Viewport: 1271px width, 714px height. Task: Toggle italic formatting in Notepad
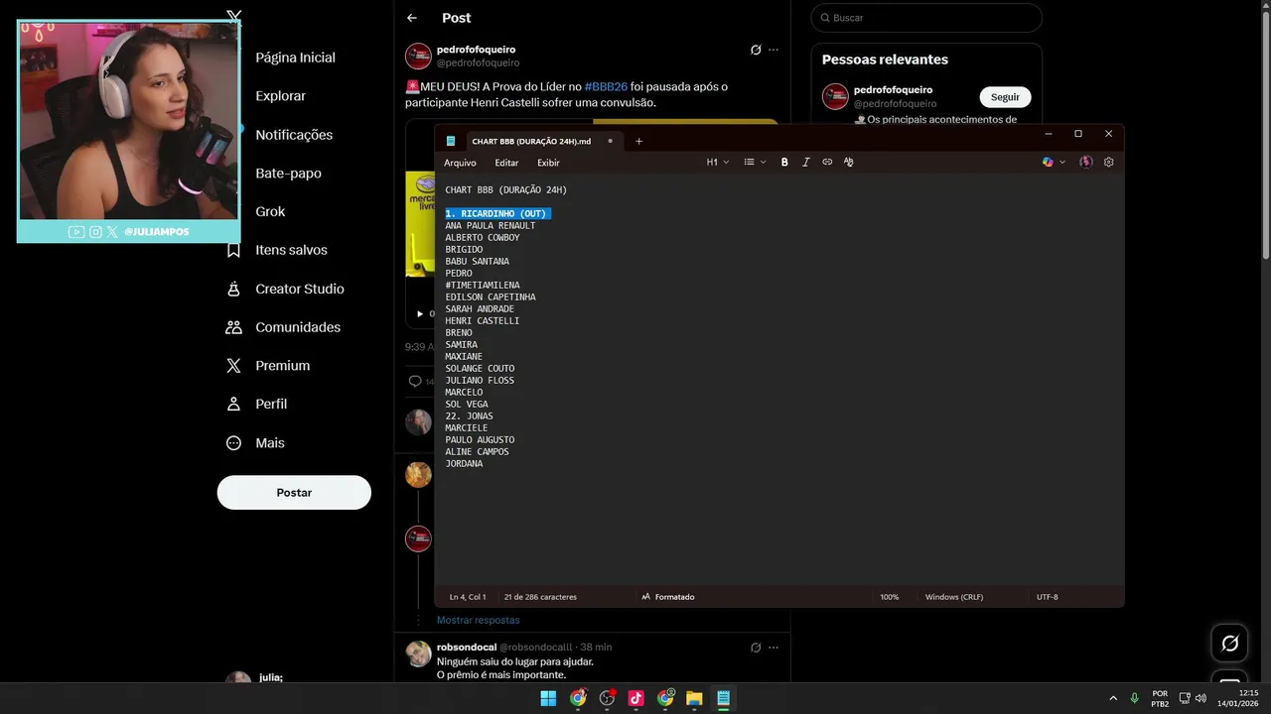(805, 162)
